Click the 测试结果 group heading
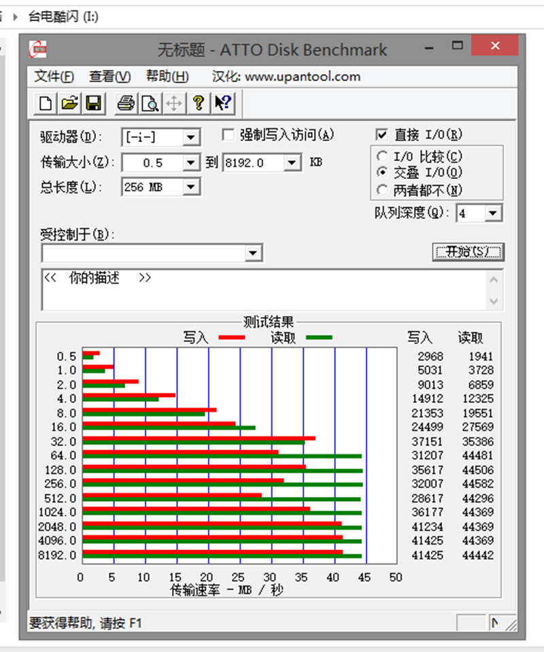The height and width of the screenshot is (652, 544). 268,322
